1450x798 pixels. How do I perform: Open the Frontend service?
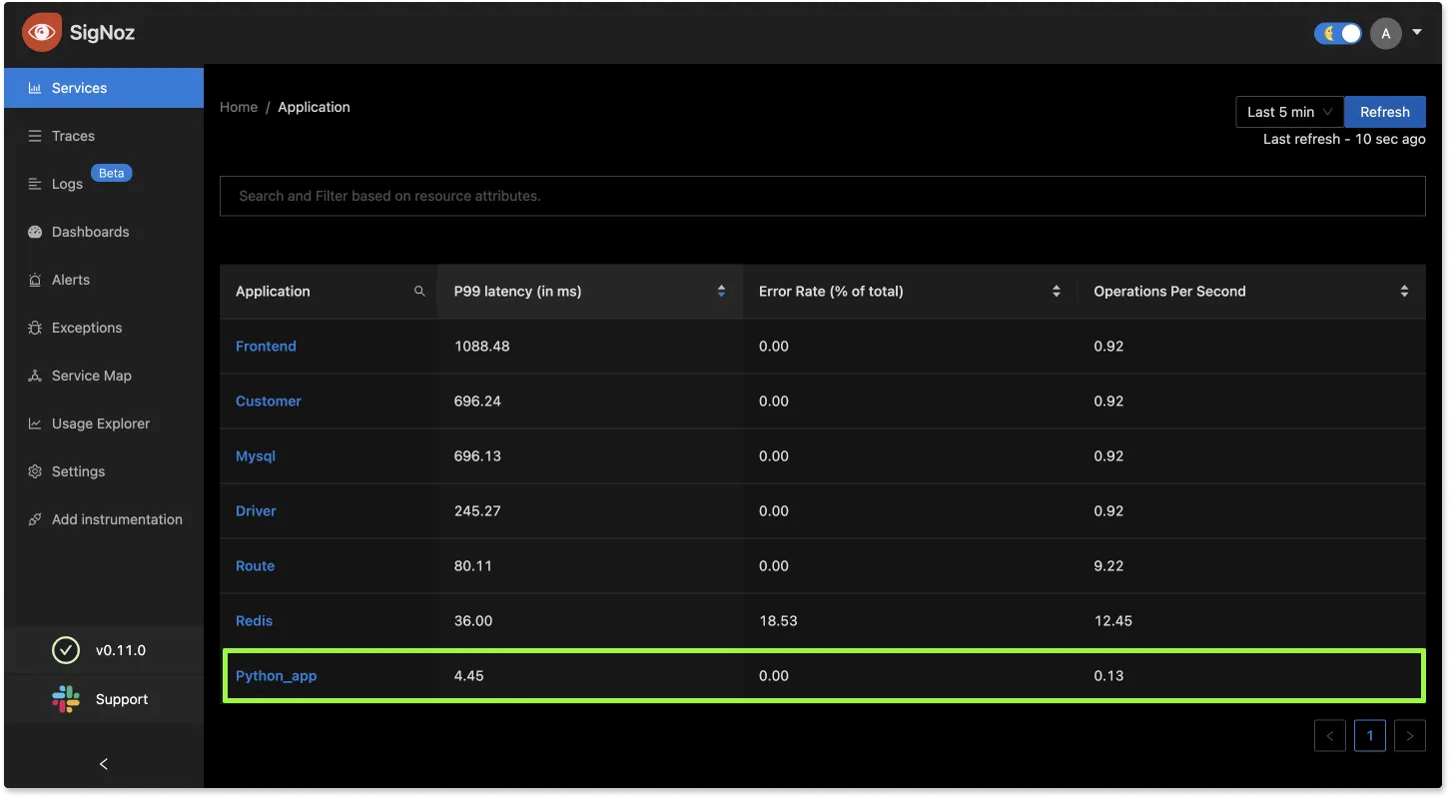pyautogui.click(x=266, y=347)
